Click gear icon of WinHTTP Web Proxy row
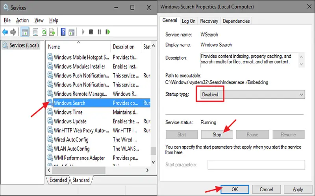This screenshot has width=315, height=196. click(x=50, y=131)
